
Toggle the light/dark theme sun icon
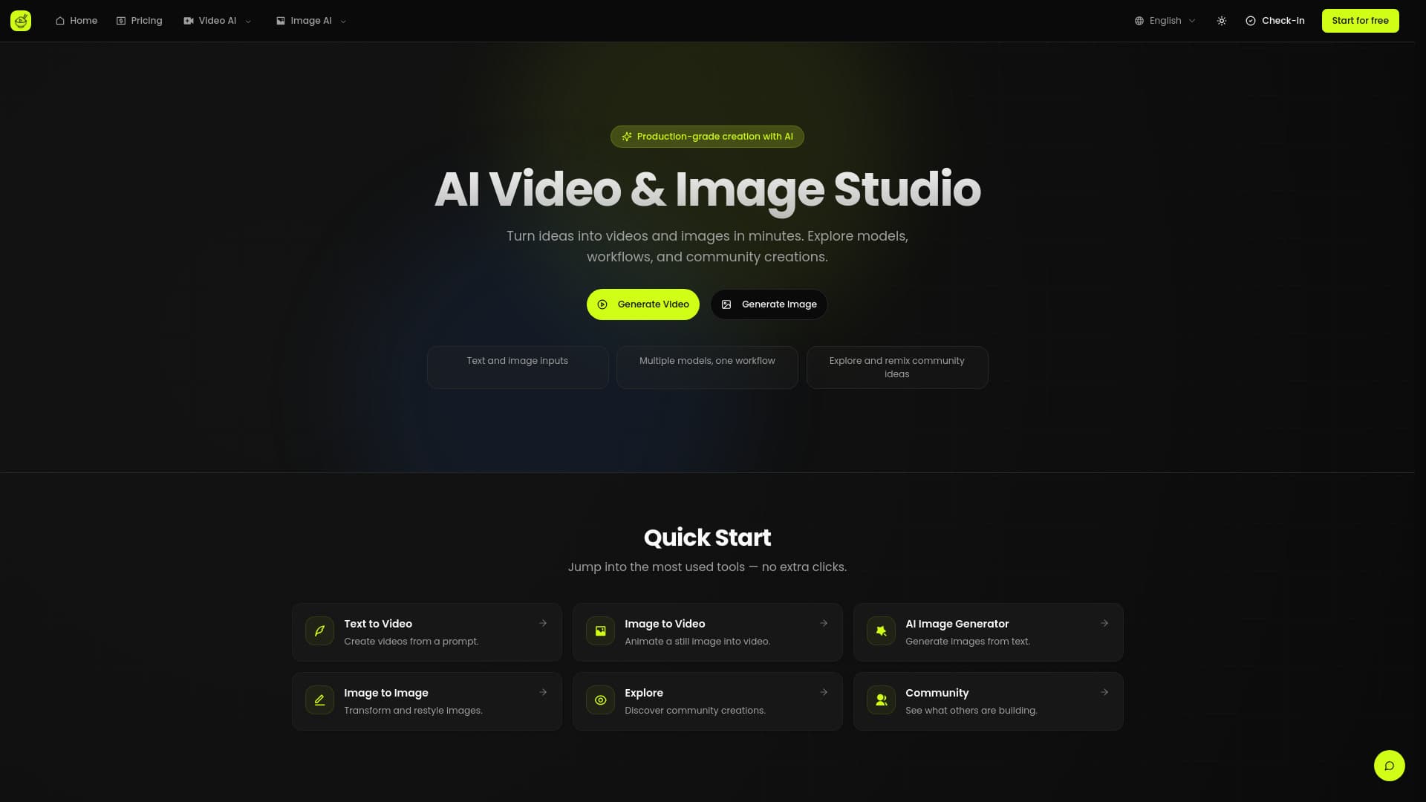click(1222, 21)
